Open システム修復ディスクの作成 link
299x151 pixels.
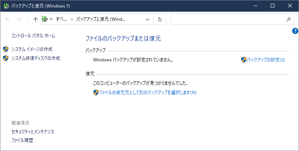pos(36,58)
